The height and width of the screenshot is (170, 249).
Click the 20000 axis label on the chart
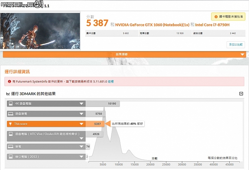click(x=150, y=164)
